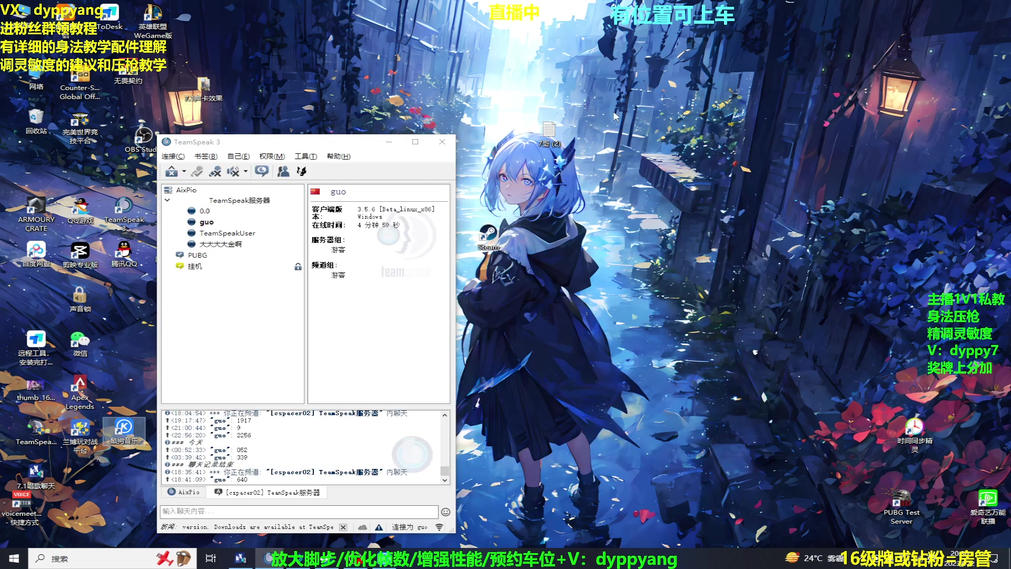The height and width of the screenshot is (569, 1011).
Task: Click the China flag beside guo
Action: [315, 192]
